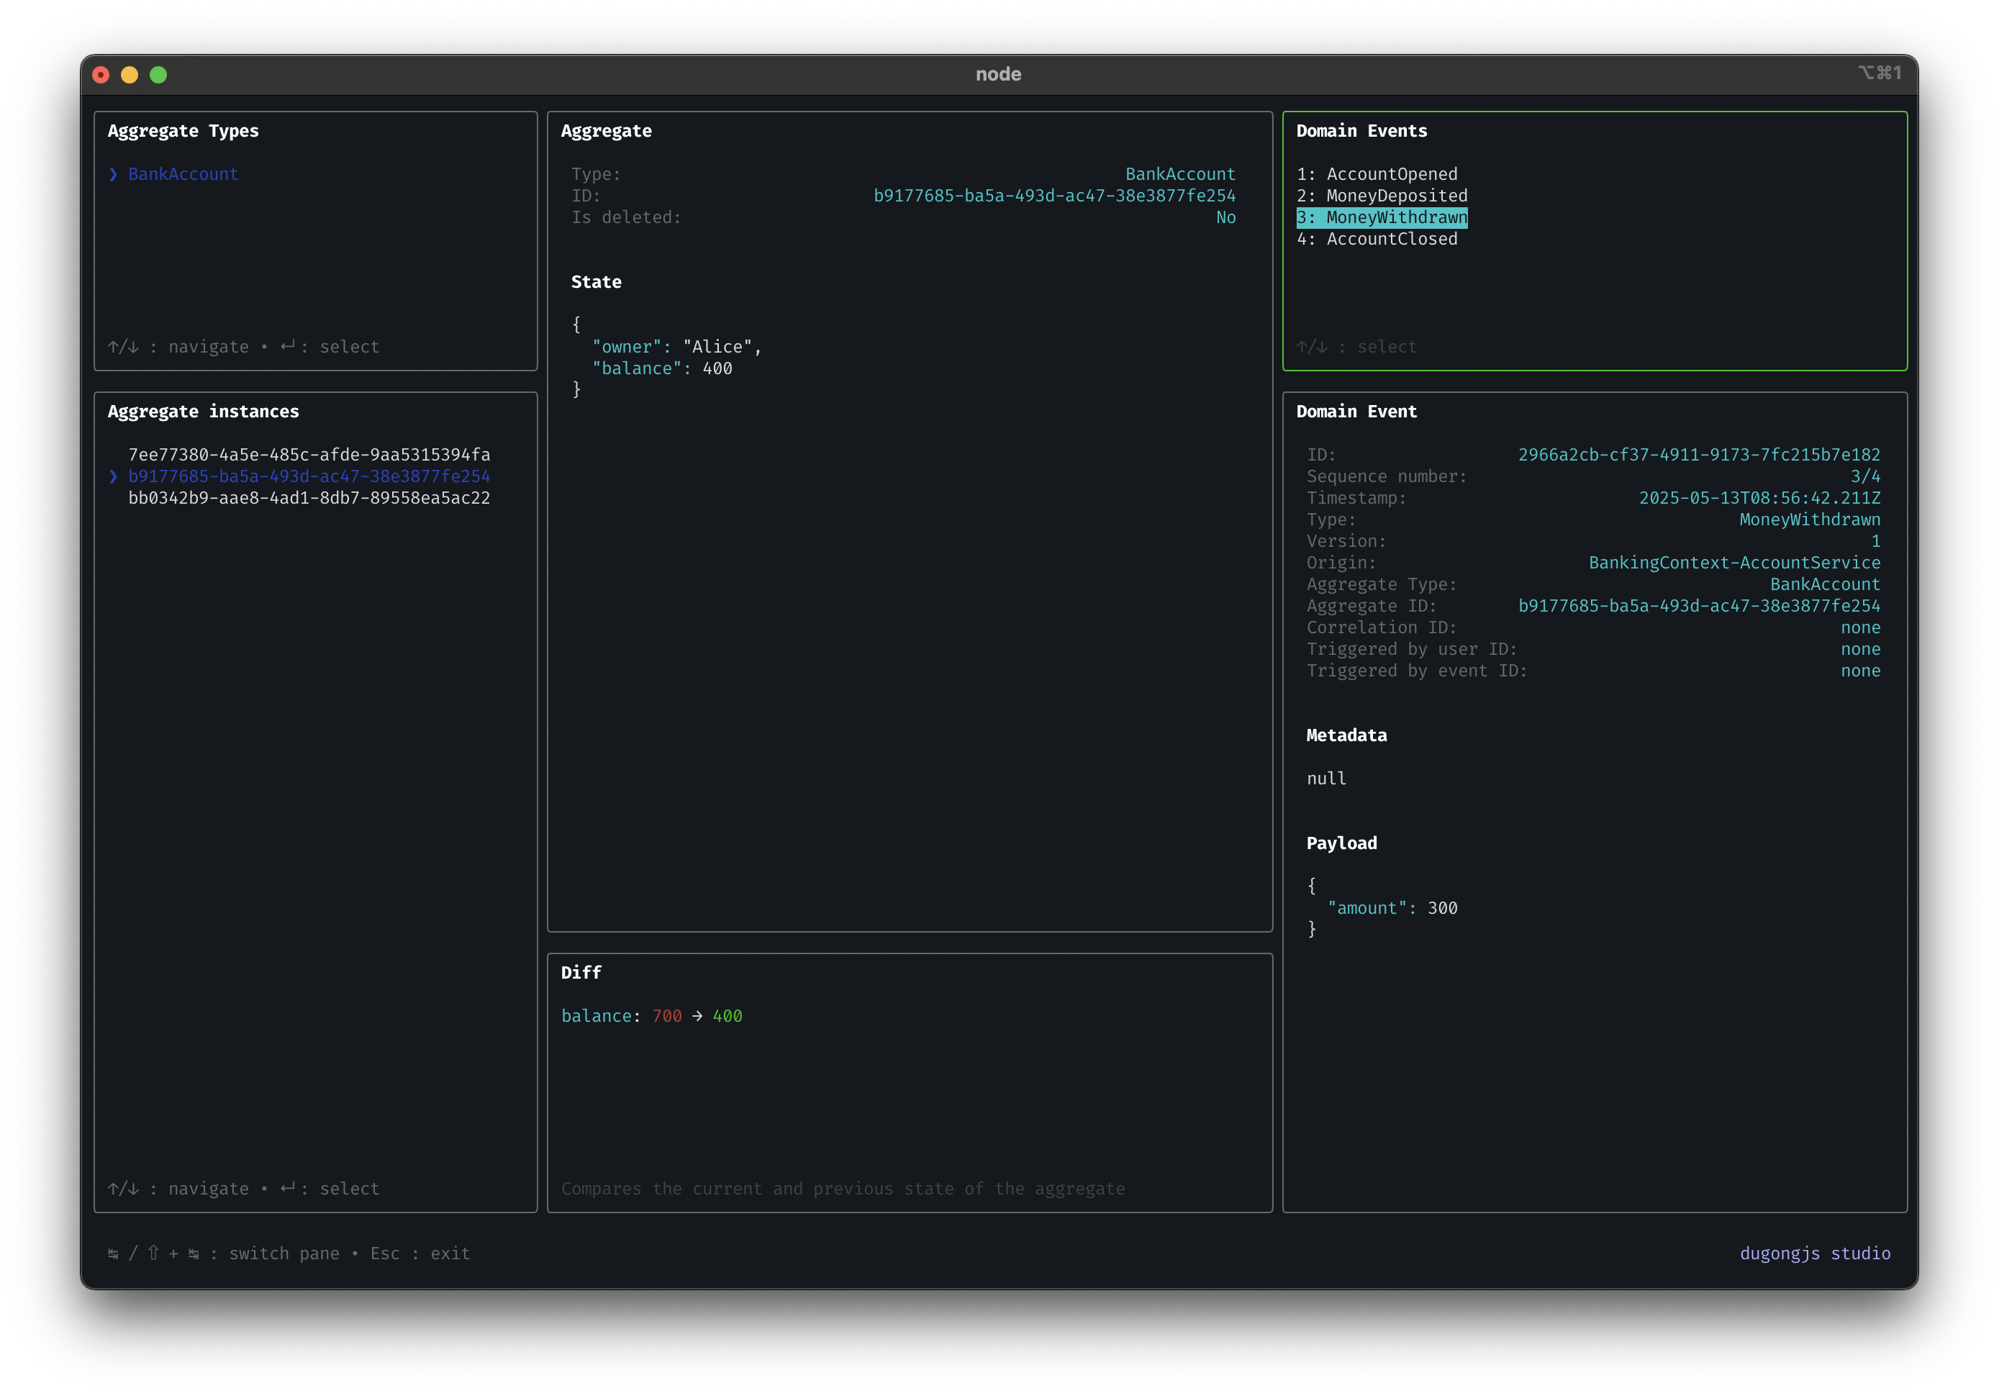Click the Aggregate Types pane title
This screenshot has width=1999, height=1396.
[x=183, y=131]
